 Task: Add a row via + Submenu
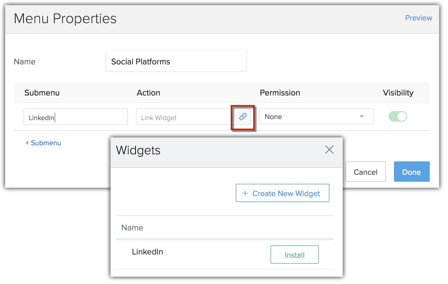click(43, 143)
